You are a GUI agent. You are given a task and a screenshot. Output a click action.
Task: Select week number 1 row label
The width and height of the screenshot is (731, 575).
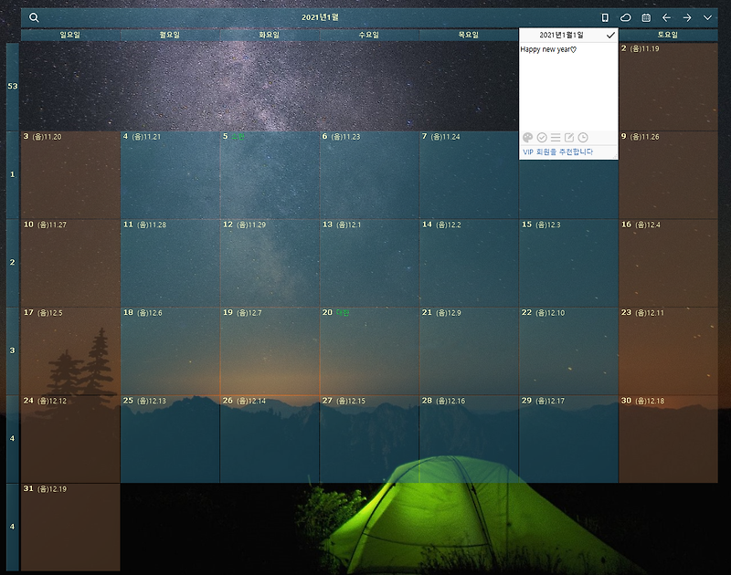point(13,174)
